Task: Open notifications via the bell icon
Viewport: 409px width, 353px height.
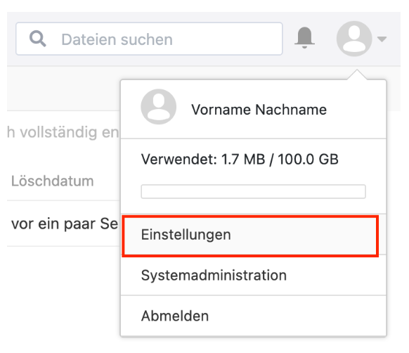Action: 304,38
